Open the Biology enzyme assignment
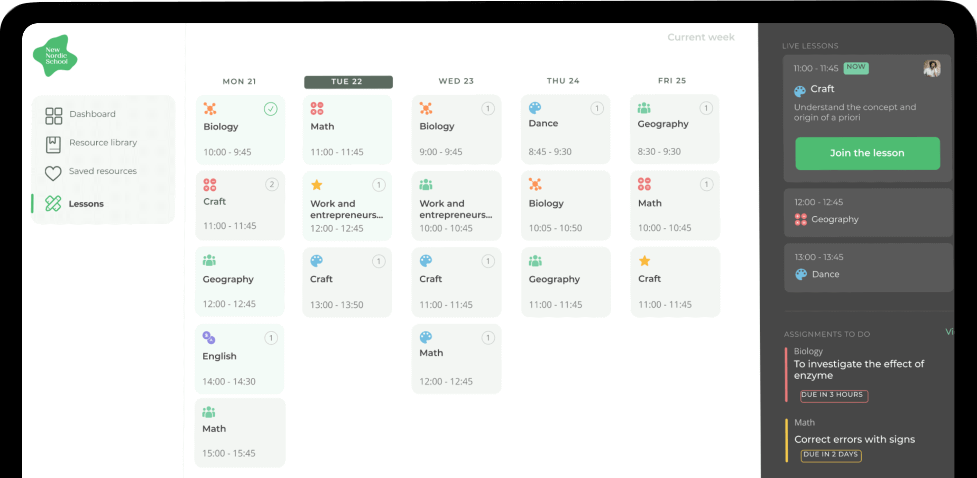 point(859,369)
